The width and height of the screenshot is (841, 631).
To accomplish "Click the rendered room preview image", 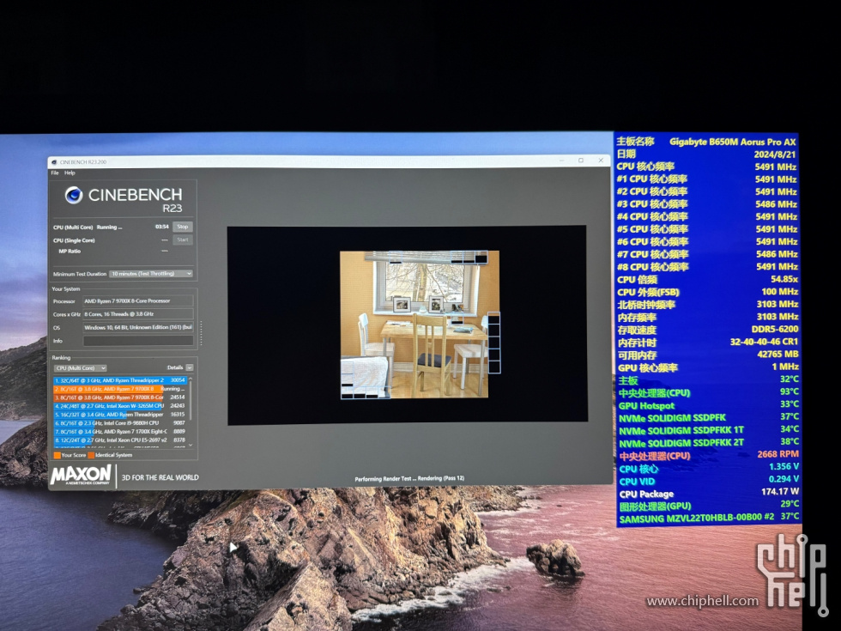I will [x=420, y=325].
